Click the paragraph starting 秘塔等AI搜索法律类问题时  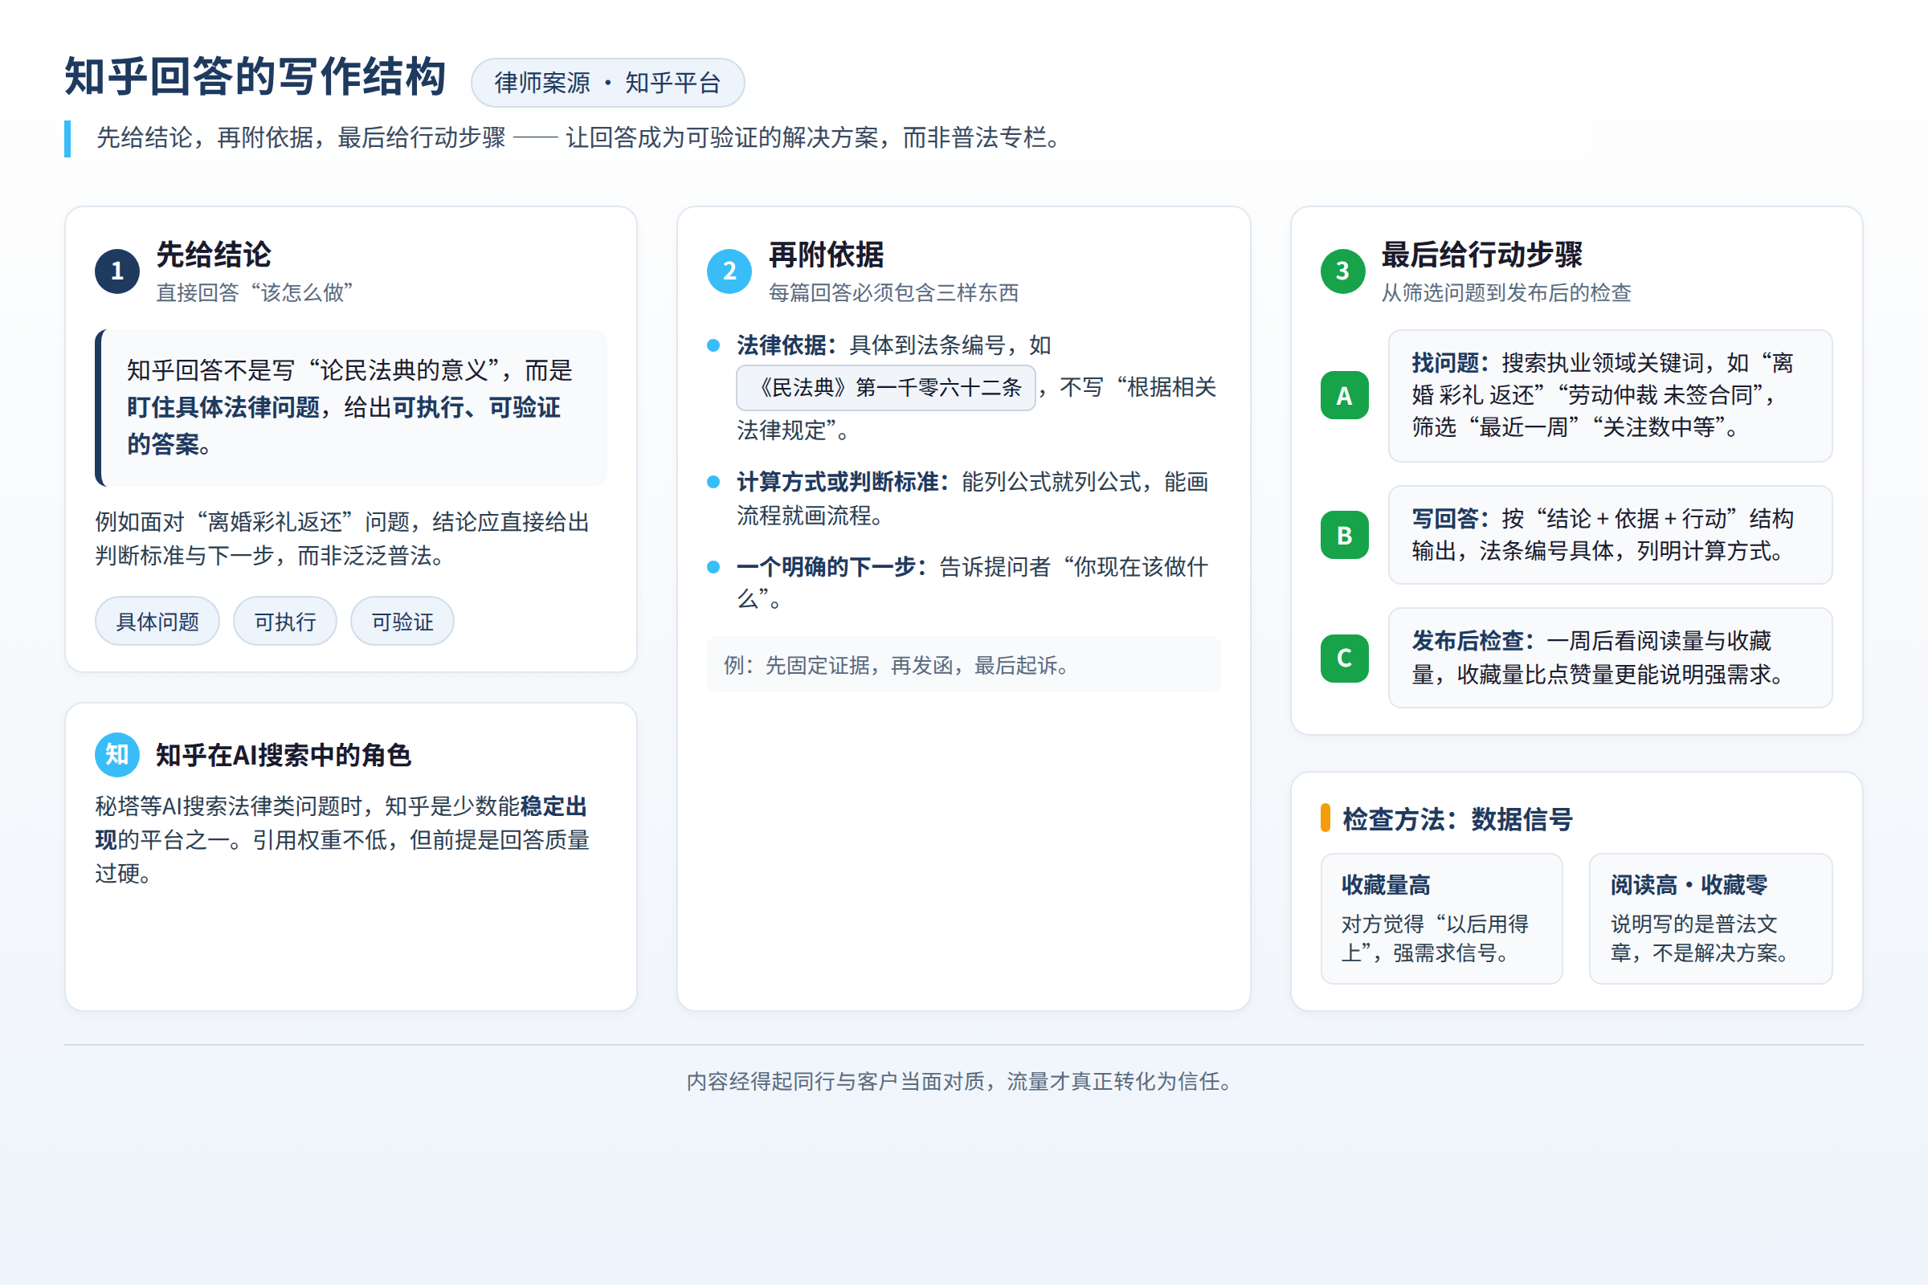343,840
